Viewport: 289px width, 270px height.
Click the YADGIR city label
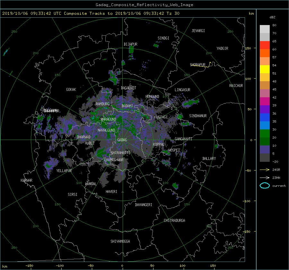pos(222,48)
